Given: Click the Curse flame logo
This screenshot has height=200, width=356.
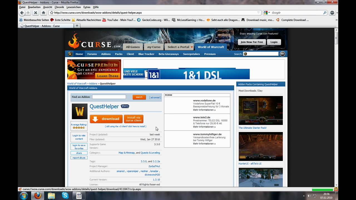Looking at the screenshot, I should (x=74, y=41).
